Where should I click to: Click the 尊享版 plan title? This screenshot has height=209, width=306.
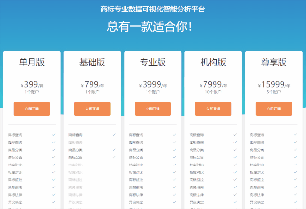click(x=274, y=62)
